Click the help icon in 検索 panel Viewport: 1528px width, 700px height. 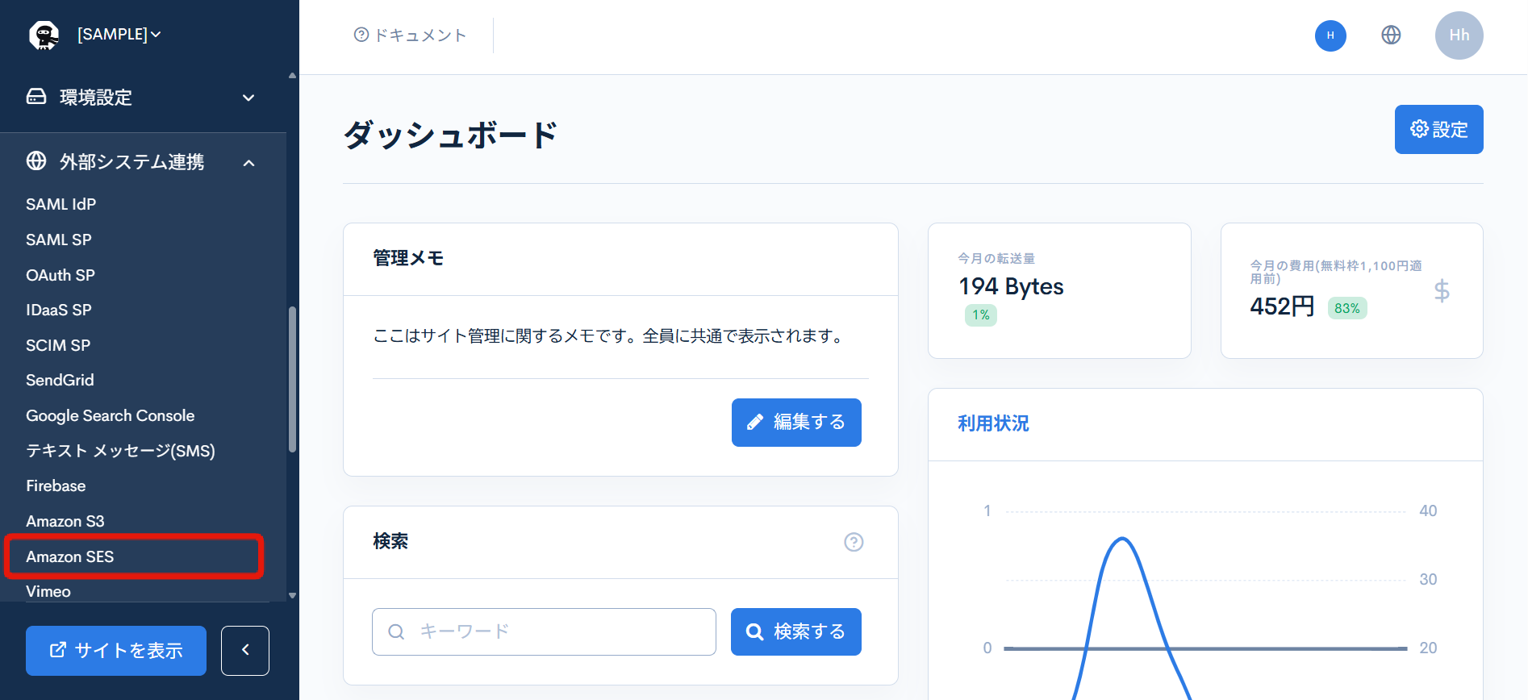pos(854,542)
